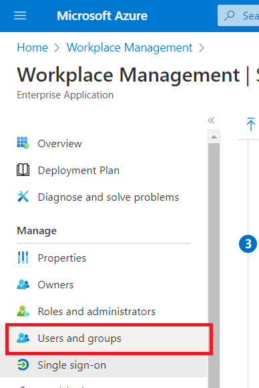Click the search magnifier icon
This screenshot has width=259, height=388.
230,15
